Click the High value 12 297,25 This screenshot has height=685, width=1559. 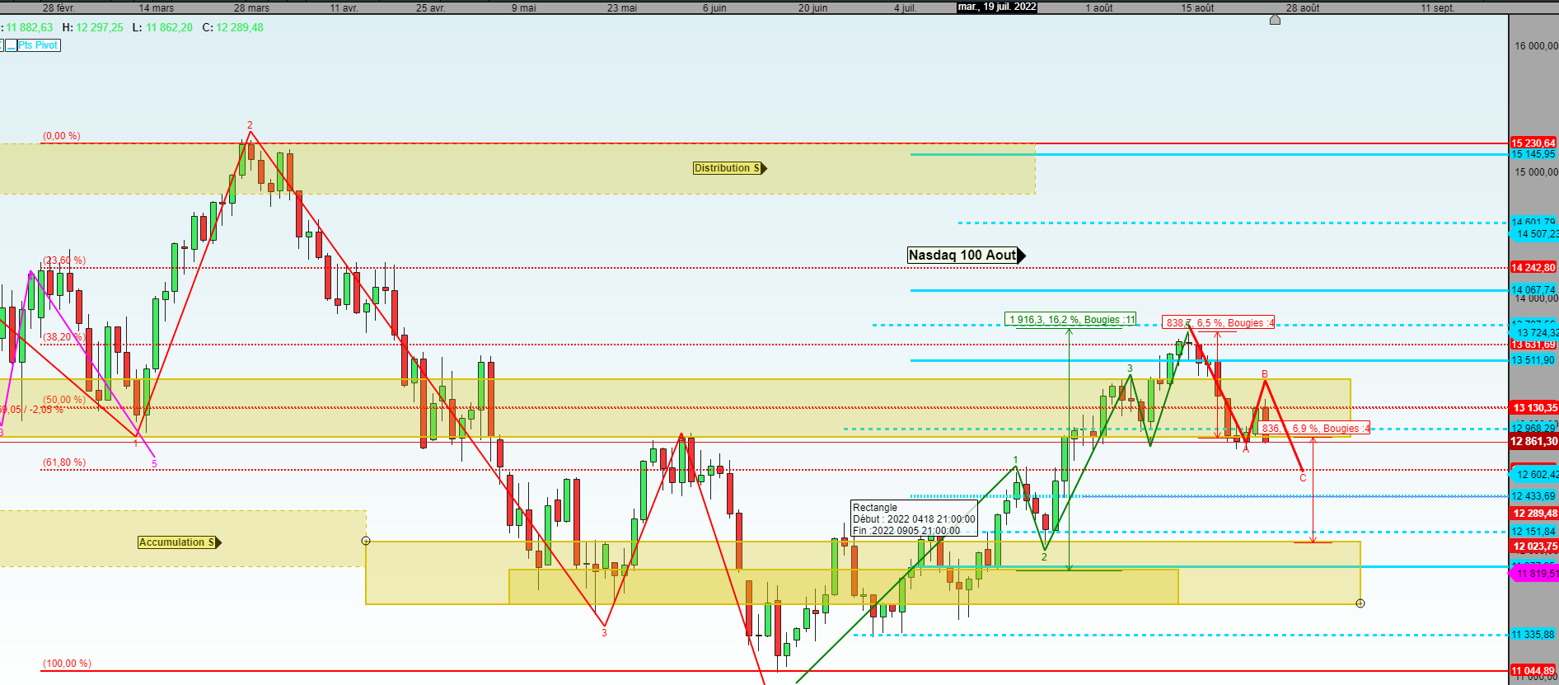(x=100, y=27)
